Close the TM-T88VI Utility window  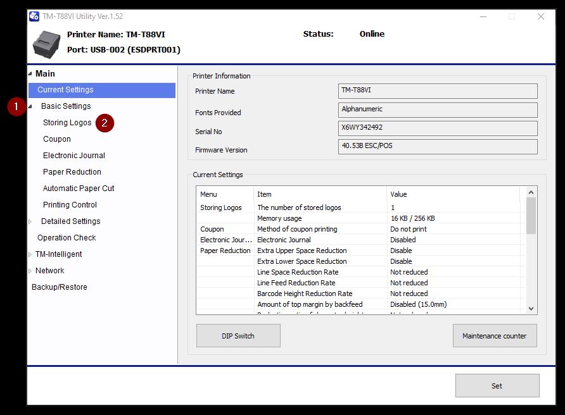pos(540,16)
